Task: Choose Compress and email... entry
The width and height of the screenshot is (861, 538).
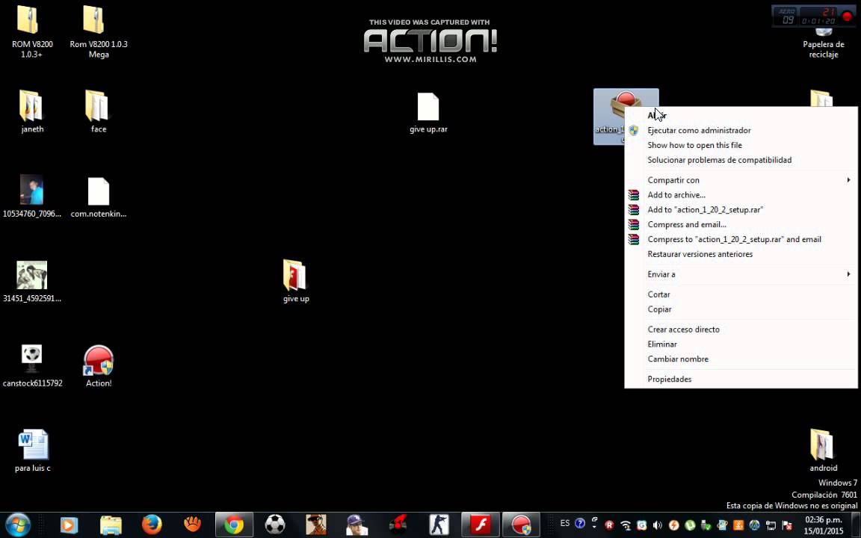Action: tap(741, 224)
